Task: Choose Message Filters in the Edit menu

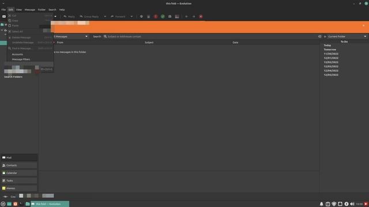Action: 30,59
